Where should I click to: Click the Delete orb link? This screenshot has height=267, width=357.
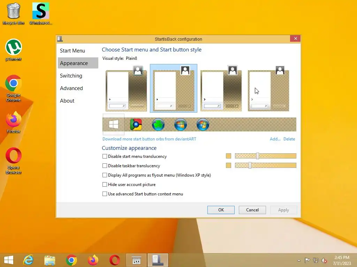click(289, 139)
